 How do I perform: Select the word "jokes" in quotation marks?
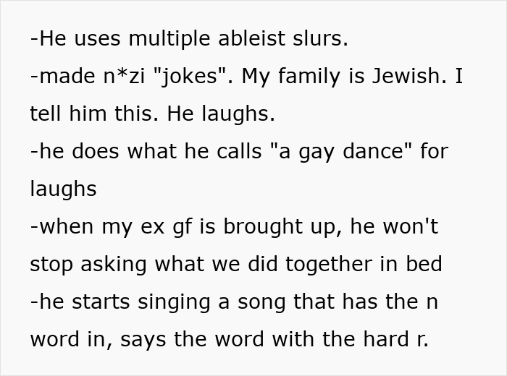coord(189,77)
